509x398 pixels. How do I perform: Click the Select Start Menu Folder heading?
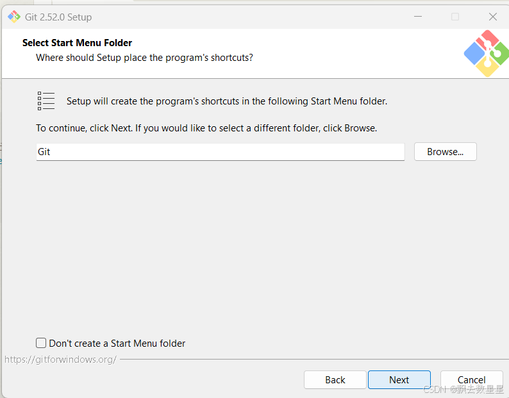pyautogui.click(x=78, y=43)
